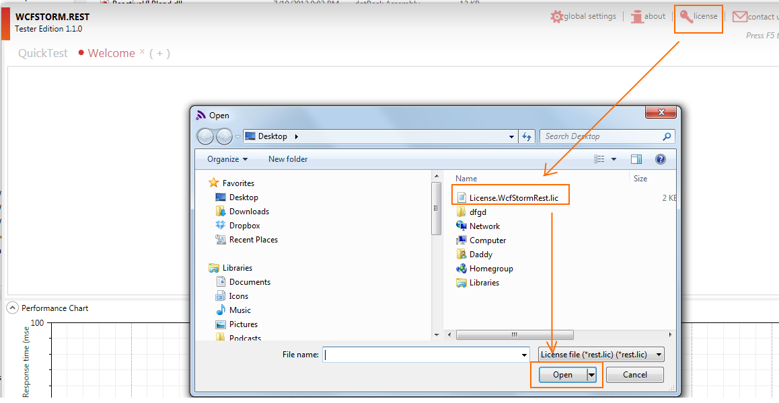
Task: Click the Recent Places icon
Action: pyautogui.click(x=221, y=240)
